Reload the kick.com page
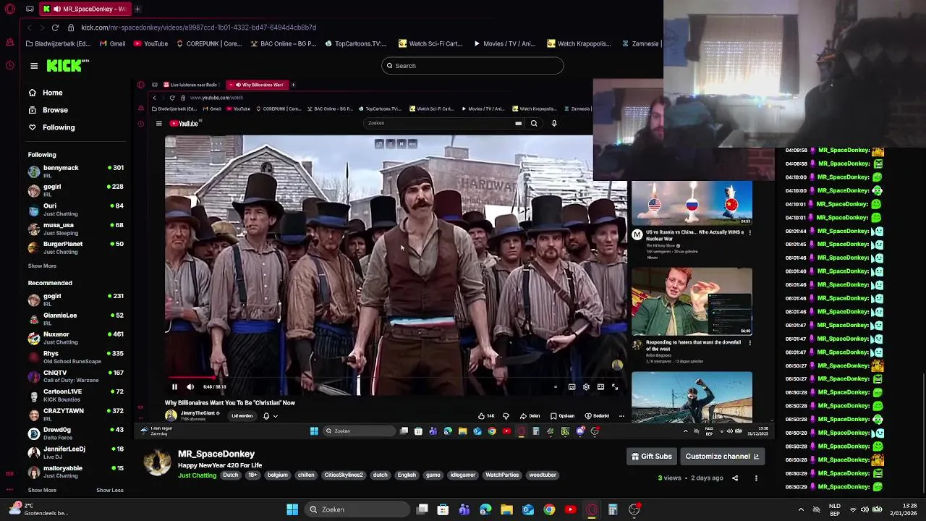The width and height of the screenshot is (926, 521). tap(55, 27)
